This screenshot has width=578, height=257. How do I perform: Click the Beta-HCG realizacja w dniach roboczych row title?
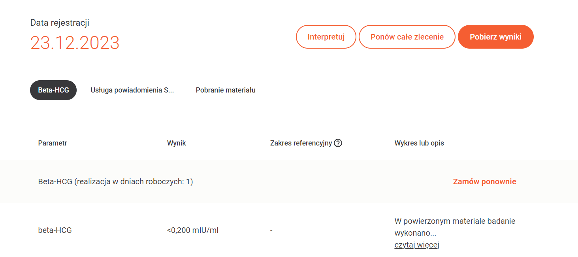115,182
